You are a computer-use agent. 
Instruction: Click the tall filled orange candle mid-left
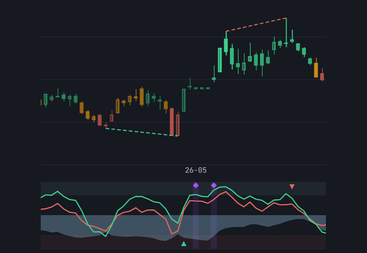[141, 97]
